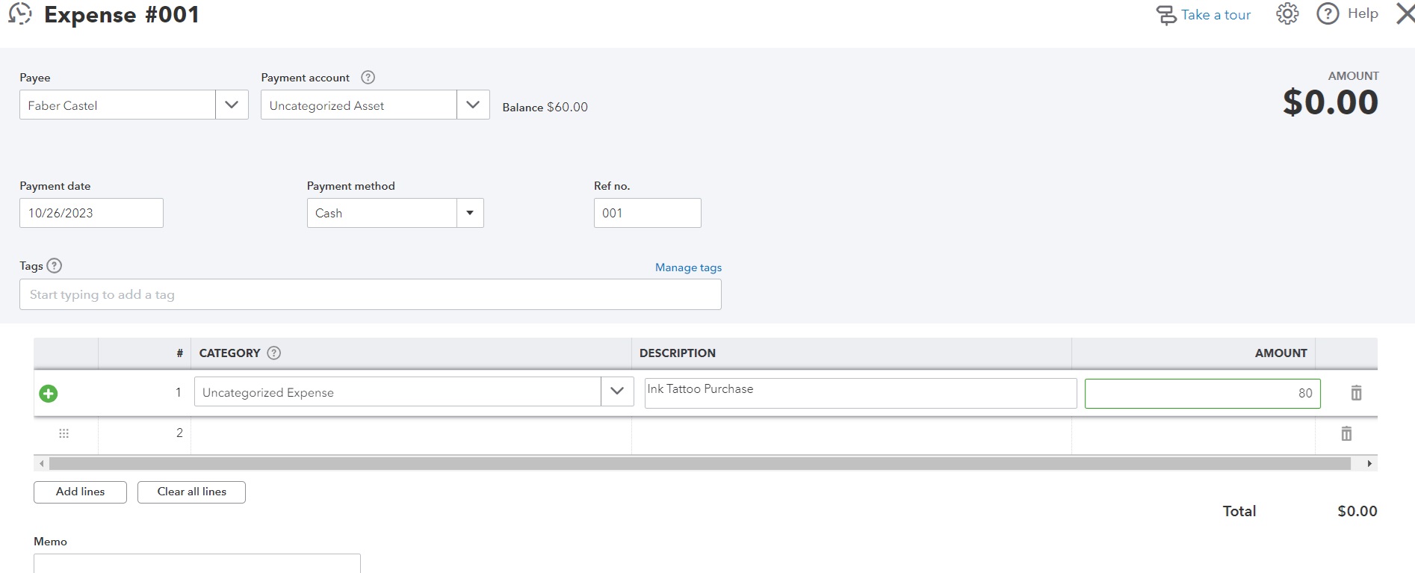Delete line 2 with trash icon

pos(1346,433)
